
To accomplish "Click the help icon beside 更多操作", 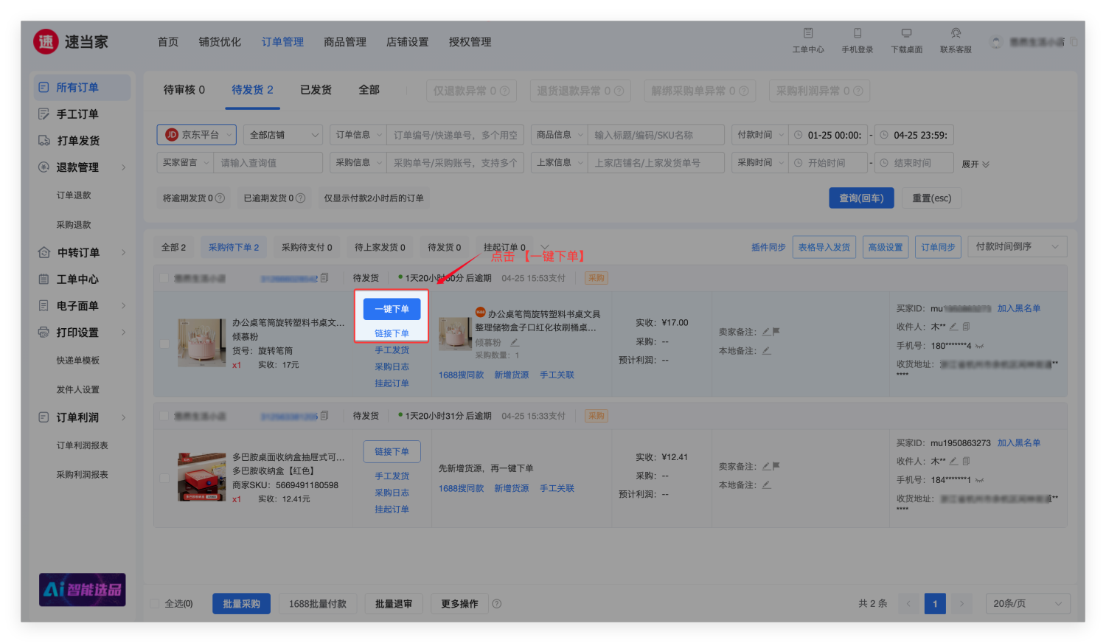I will point(497,604).
